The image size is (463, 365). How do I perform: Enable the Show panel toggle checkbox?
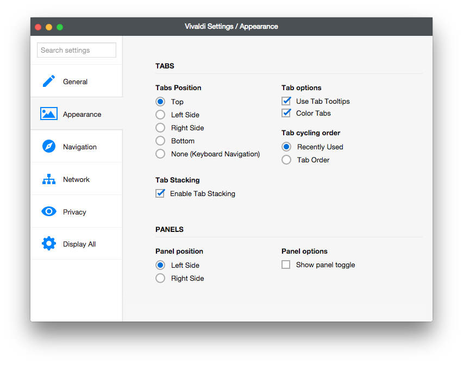point(286,265)
